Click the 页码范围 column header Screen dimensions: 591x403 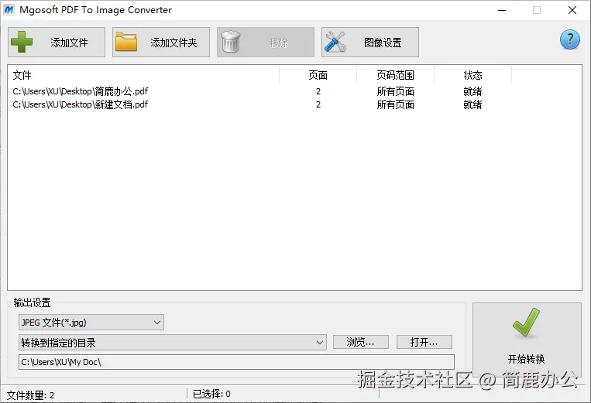pos(395,75)
